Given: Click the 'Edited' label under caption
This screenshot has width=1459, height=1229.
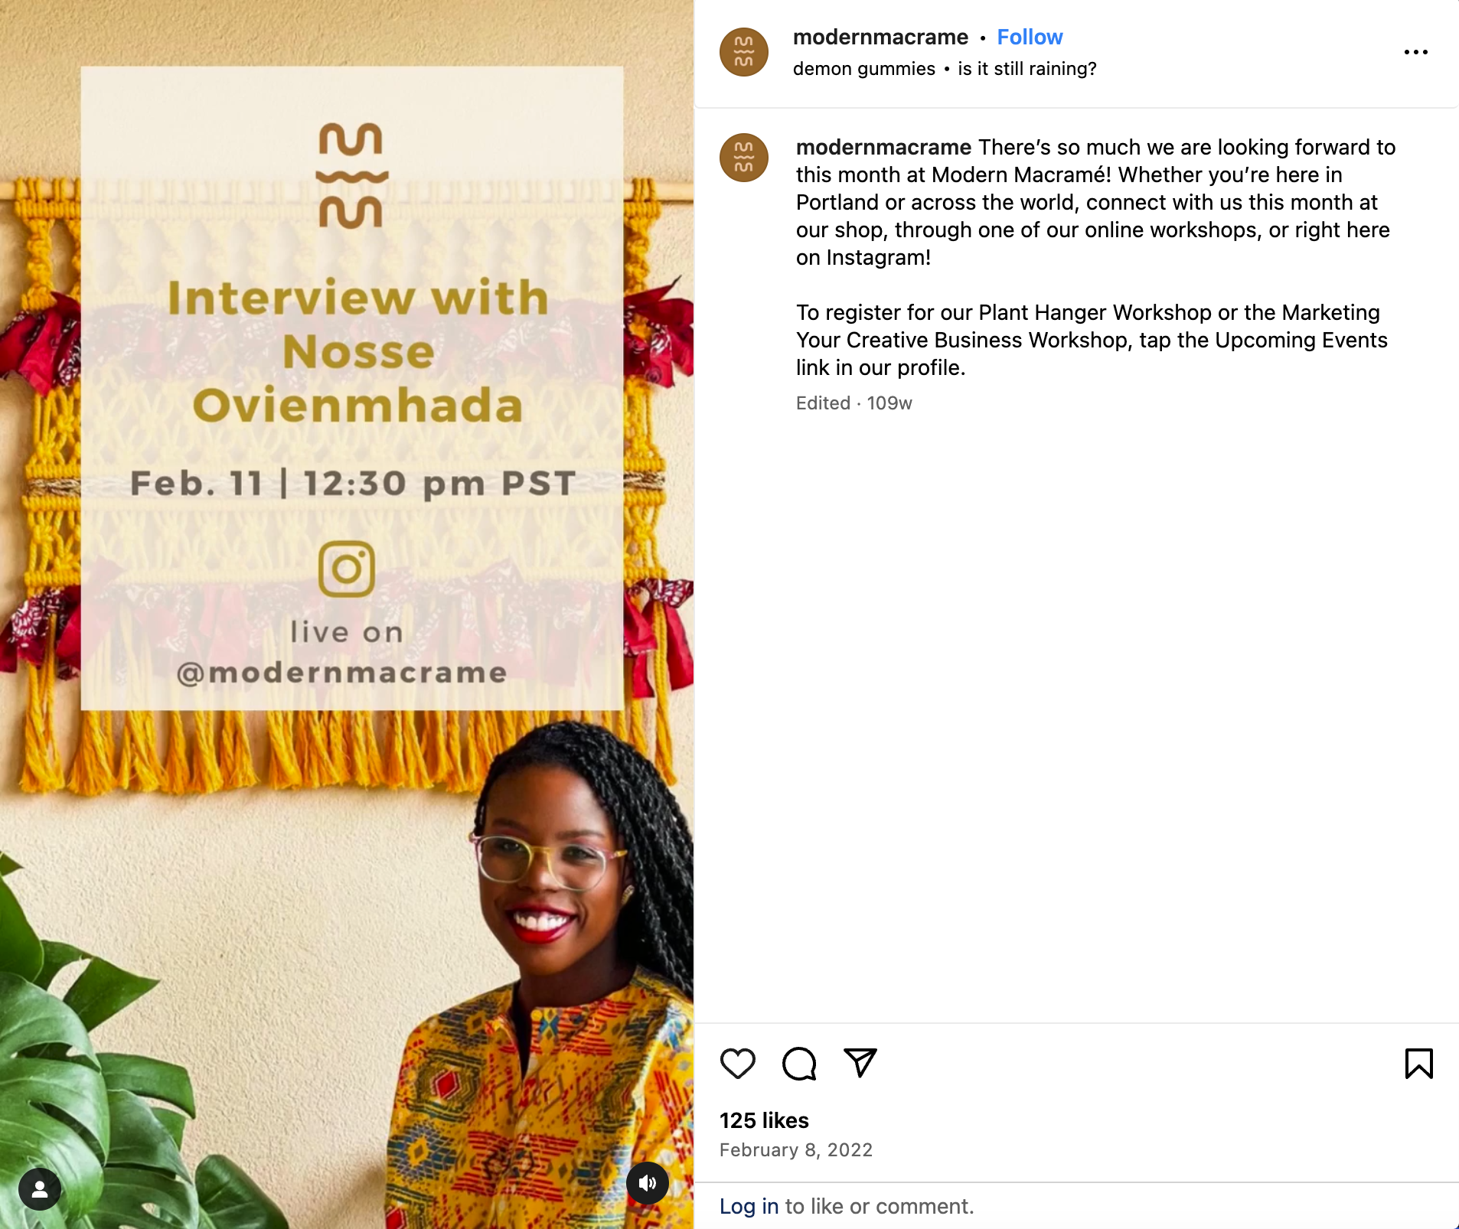Looking at the screenshot, I should tap(823, 403).
